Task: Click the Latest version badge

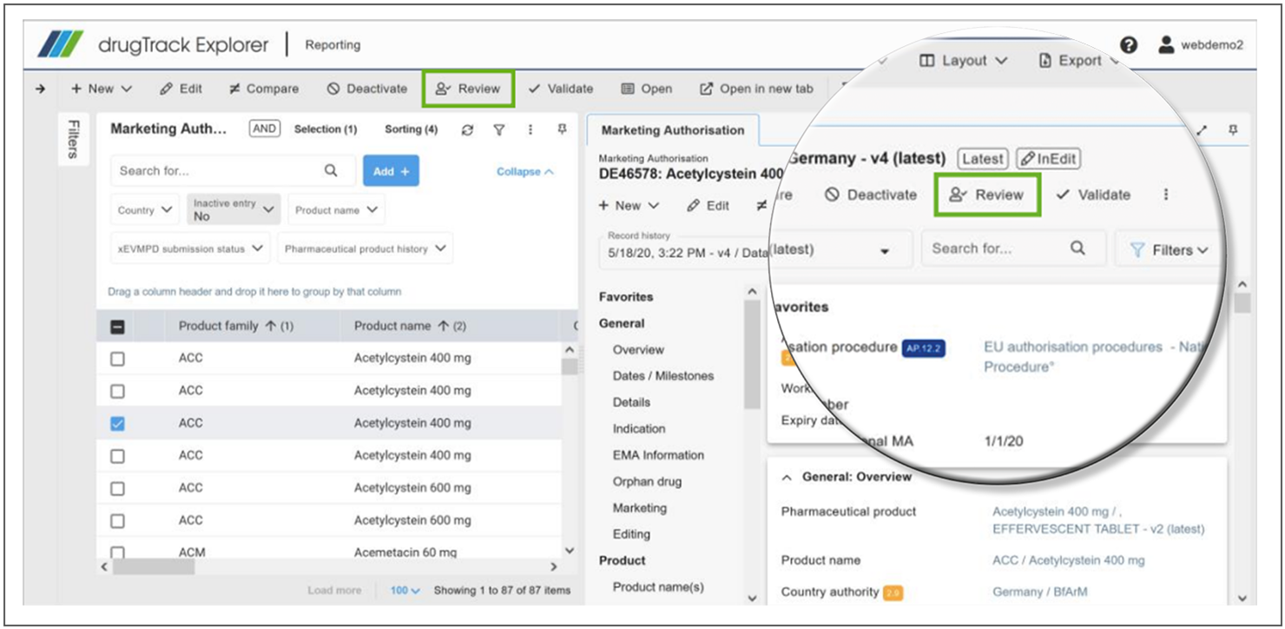Action: coord(983,159)
